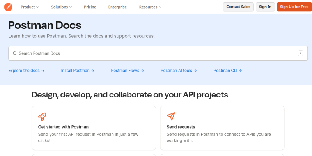This screenshot has width=312, height=156.
Task: Click the search magnifier icon
Action: tap(15, 53)
